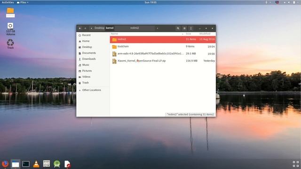301x169 pixels.
Task: Launch Android Studio from the dock
Action: (x=57, y=164)
